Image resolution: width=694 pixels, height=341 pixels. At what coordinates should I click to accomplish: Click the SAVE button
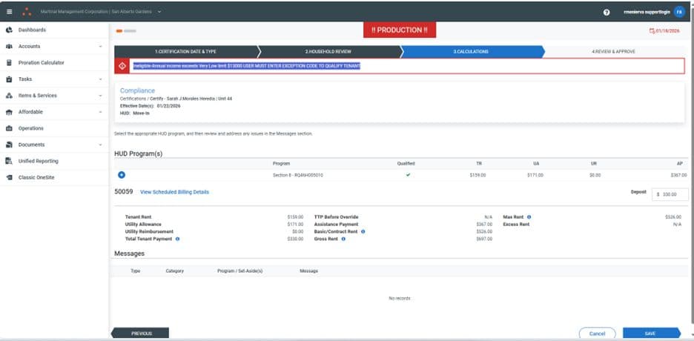tap(651, 334)
